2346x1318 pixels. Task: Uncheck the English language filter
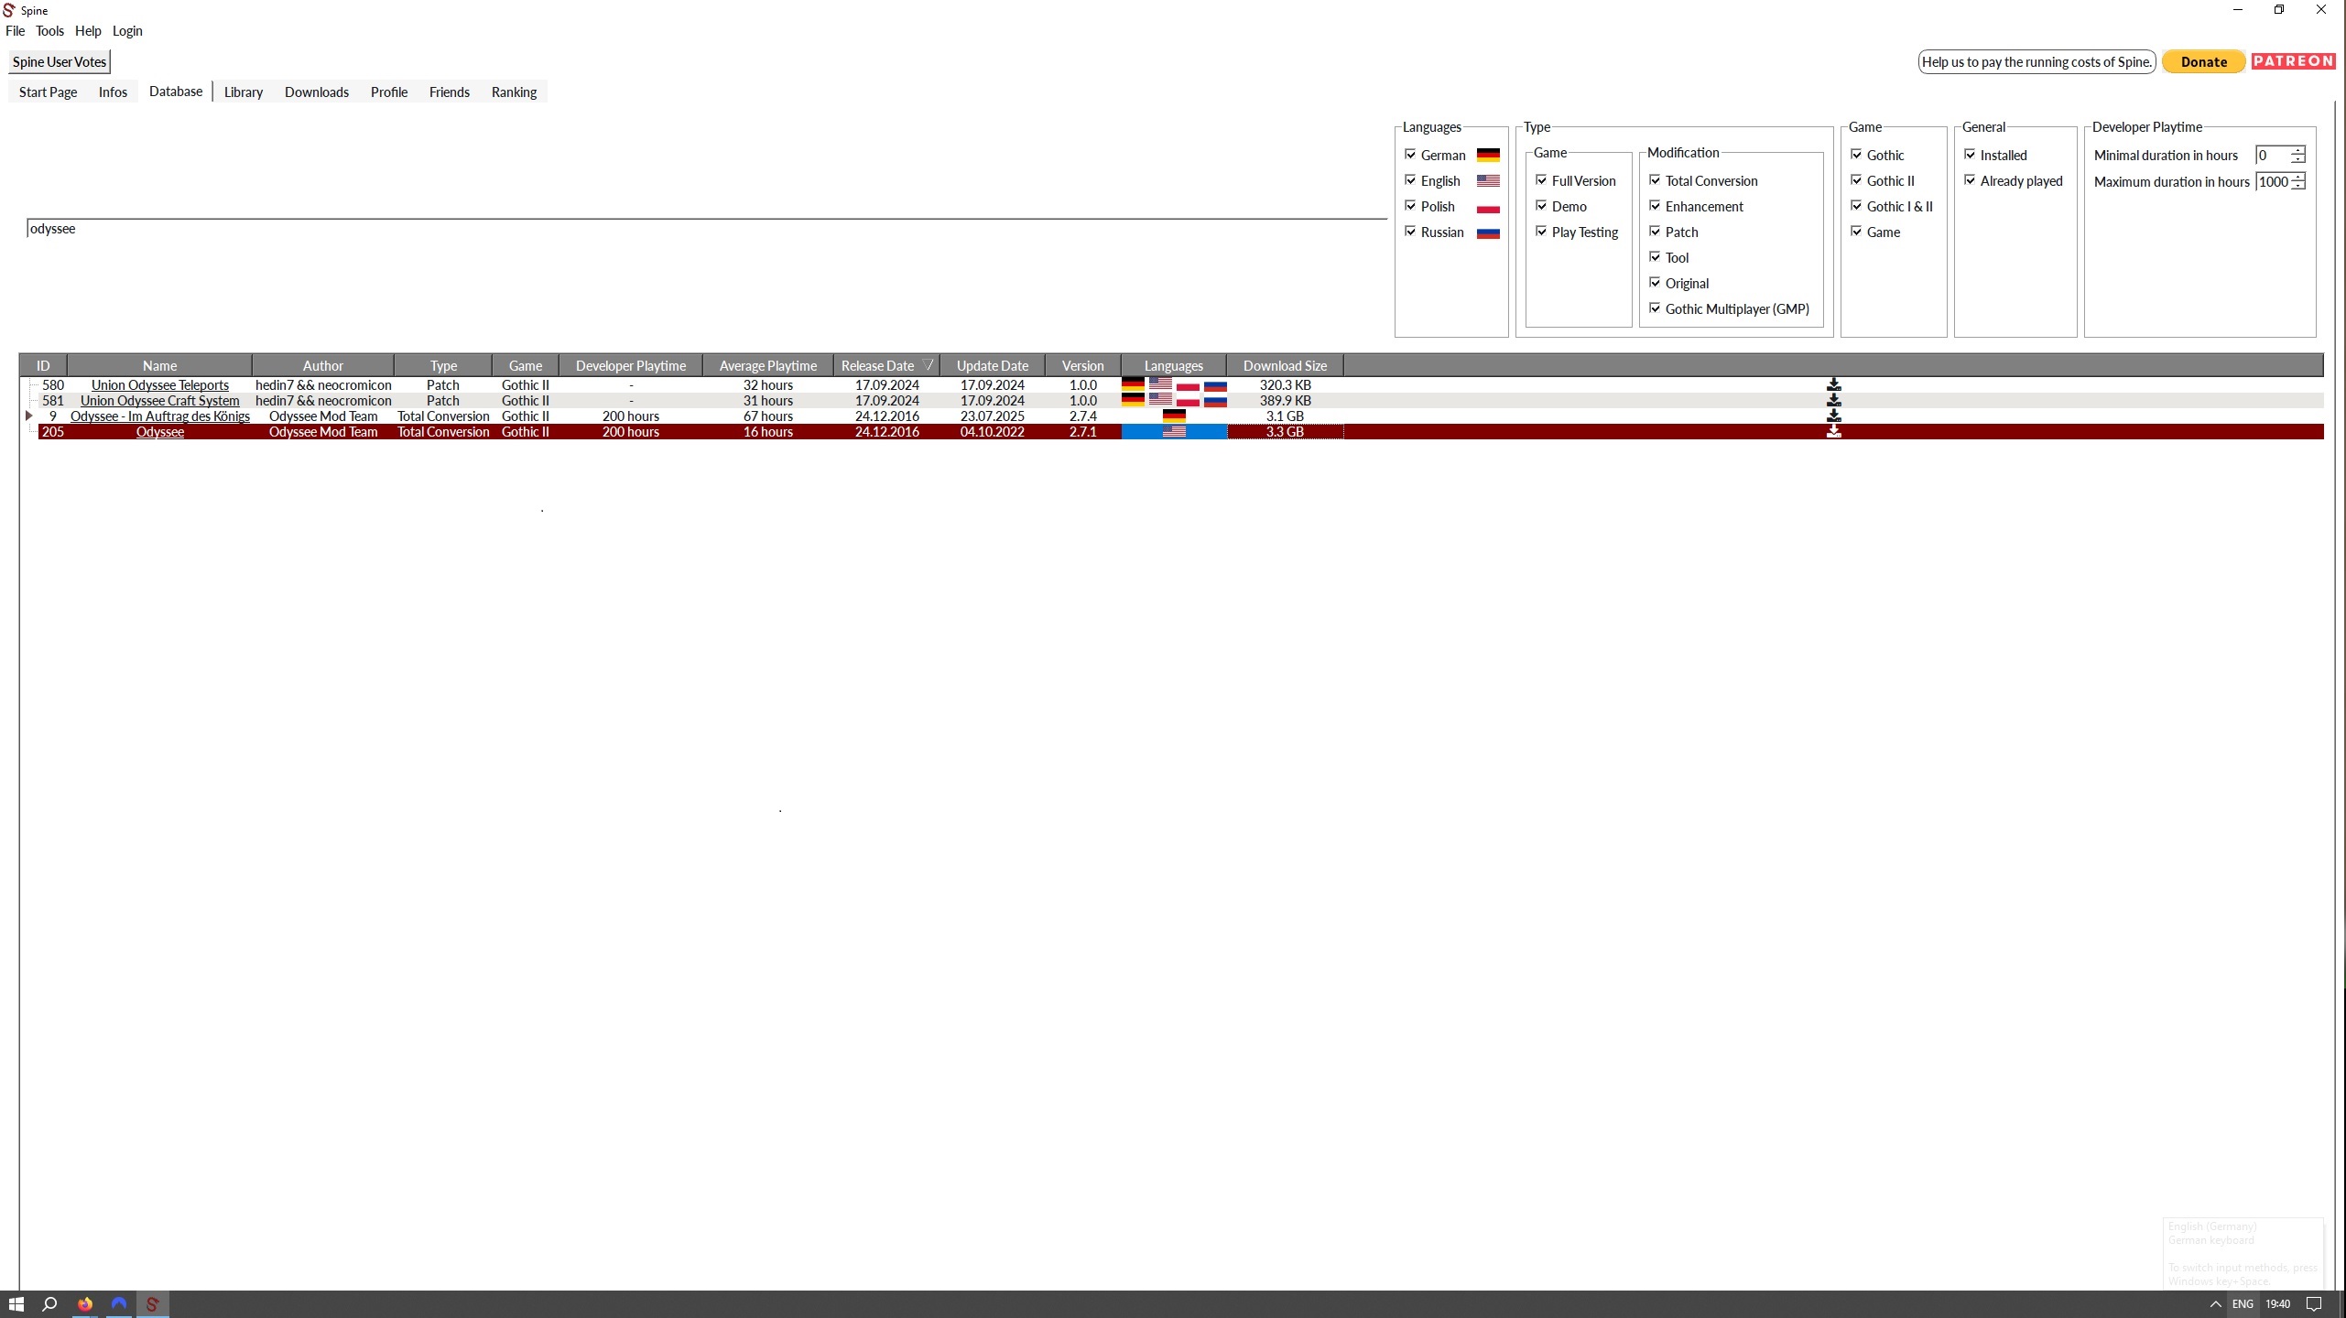pyautogui.click(x=1410, y=180)
